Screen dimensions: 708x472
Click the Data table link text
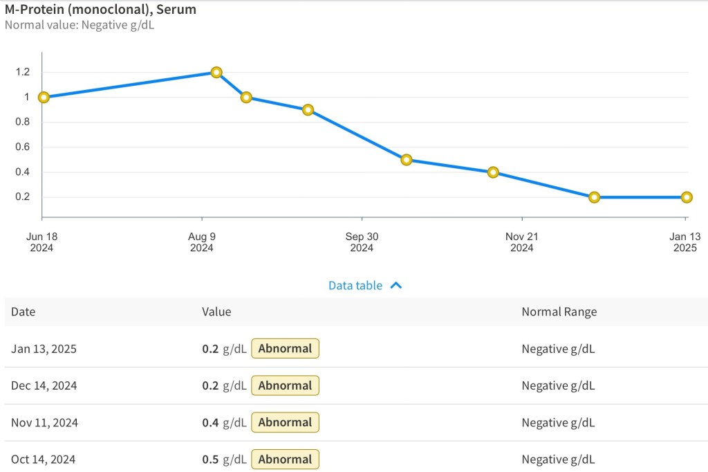coord(355,286)
